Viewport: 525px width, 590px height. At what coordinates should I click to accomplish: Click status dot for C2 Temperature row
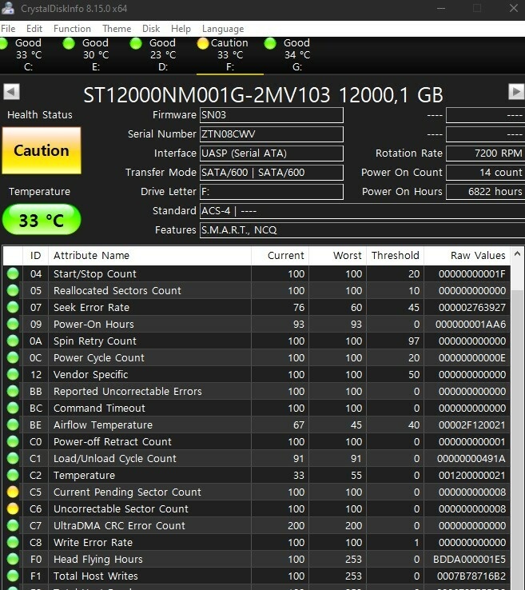13,475
